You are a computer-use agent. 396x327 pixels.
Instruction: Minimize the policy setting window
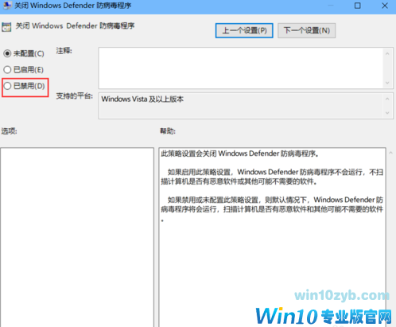click(331, 6)
